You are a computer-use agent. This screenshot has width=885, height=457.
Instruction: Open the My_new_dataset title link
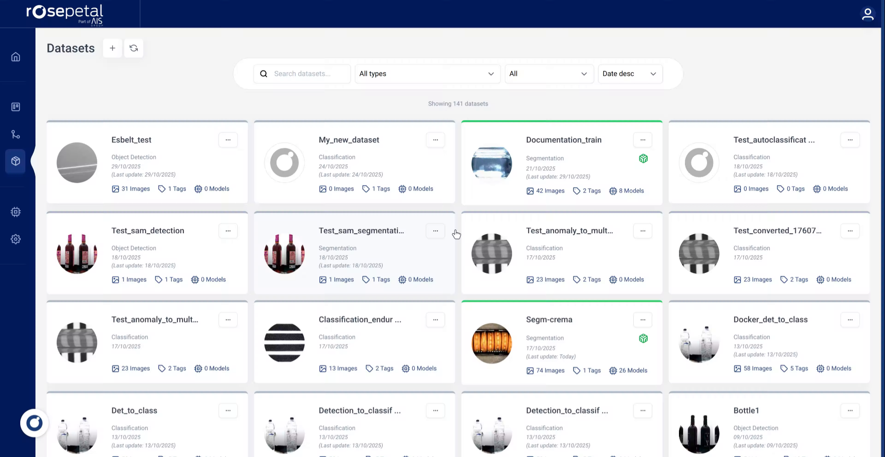[349, 140]
